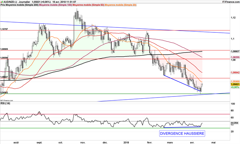
Task: Click the avr. label on time axis
Action: point(192,143)
